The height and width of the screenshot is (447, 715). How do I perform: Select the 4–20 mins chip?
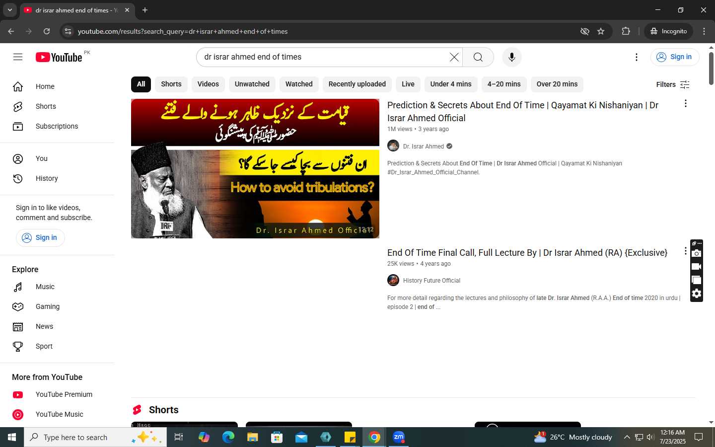pos(504,84)
